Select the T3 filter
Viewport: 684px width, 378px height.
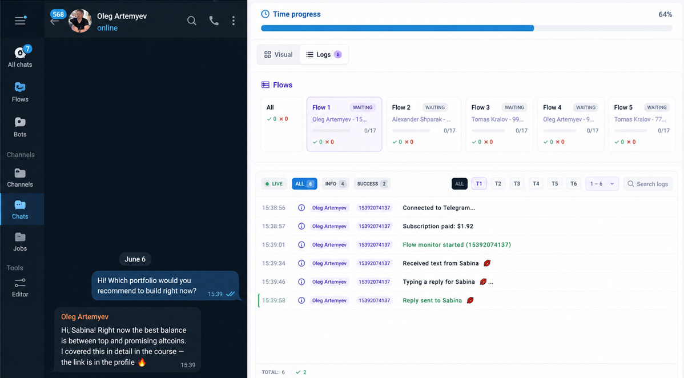[517, 184]
